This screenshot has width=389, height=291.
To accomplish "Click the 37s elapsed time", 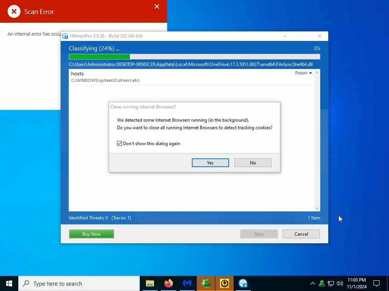I will [317, 48].
